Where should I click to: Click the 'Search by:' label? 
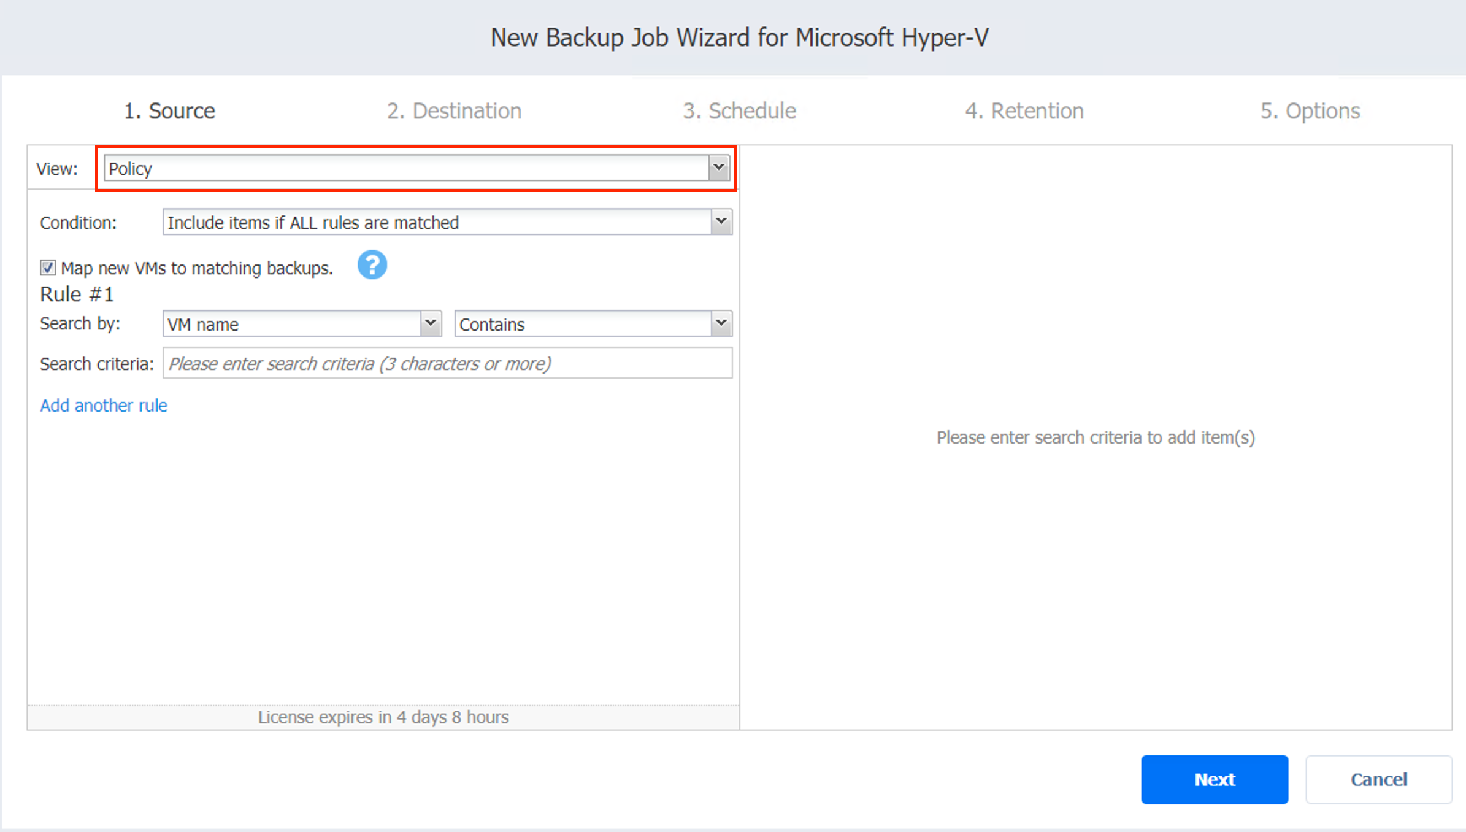[x=80, y=323]
